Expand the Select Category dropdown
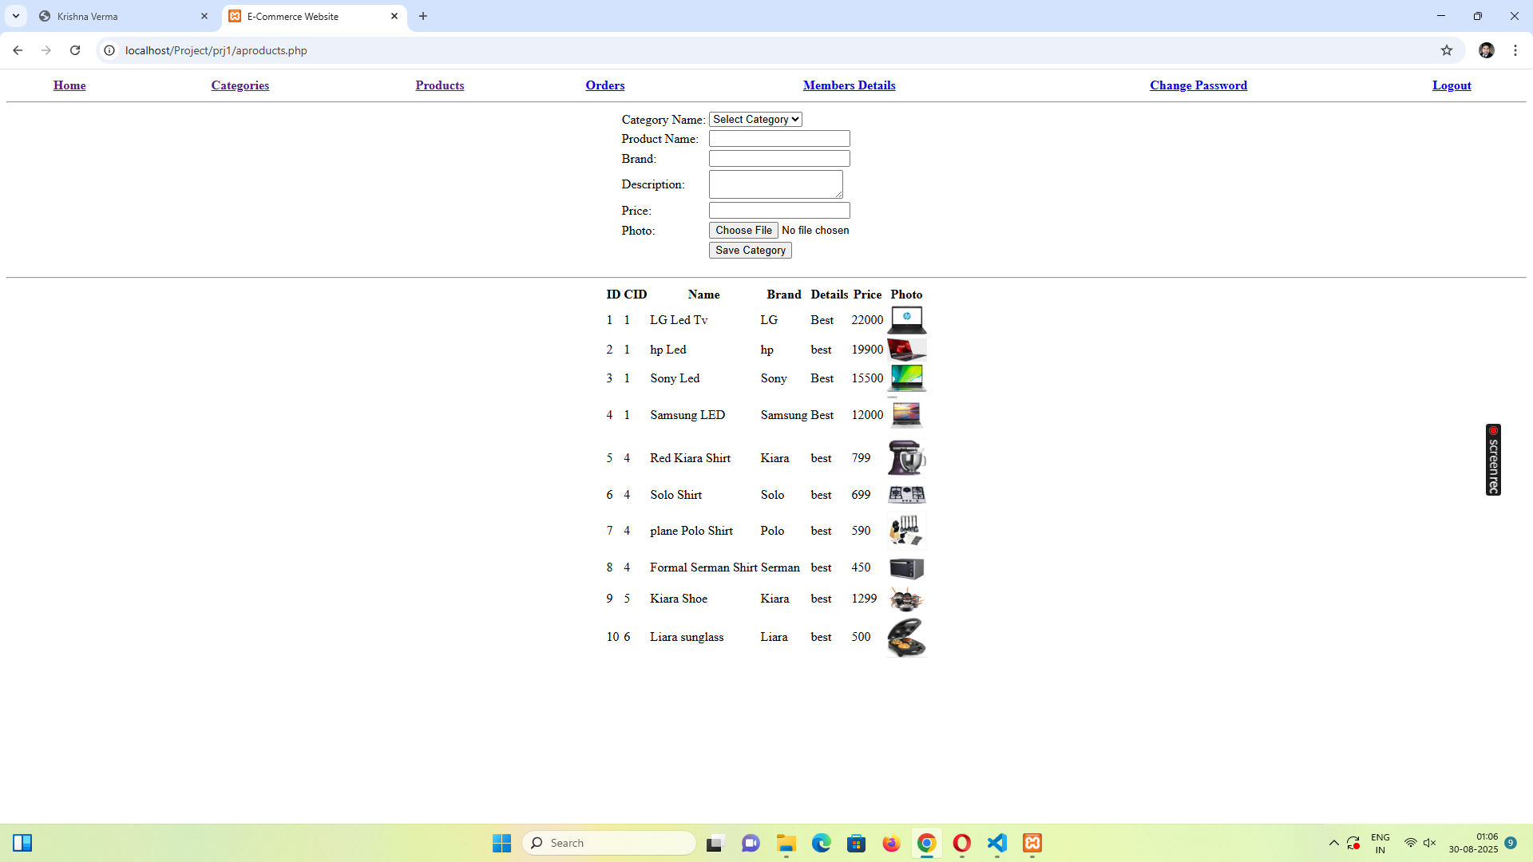The height and width of the screenshot is (862, 1533). coord(755,119)
